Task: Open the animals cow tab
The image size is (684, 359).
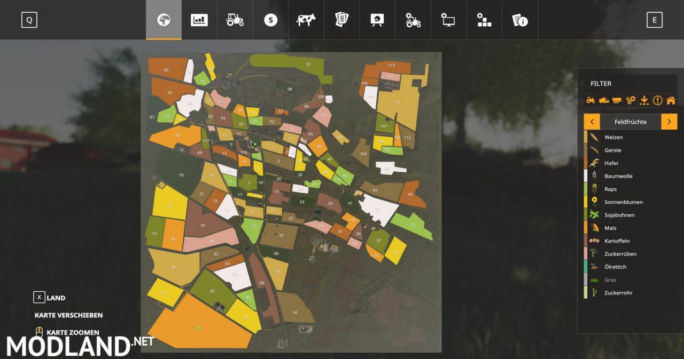Action: point(306,20)
